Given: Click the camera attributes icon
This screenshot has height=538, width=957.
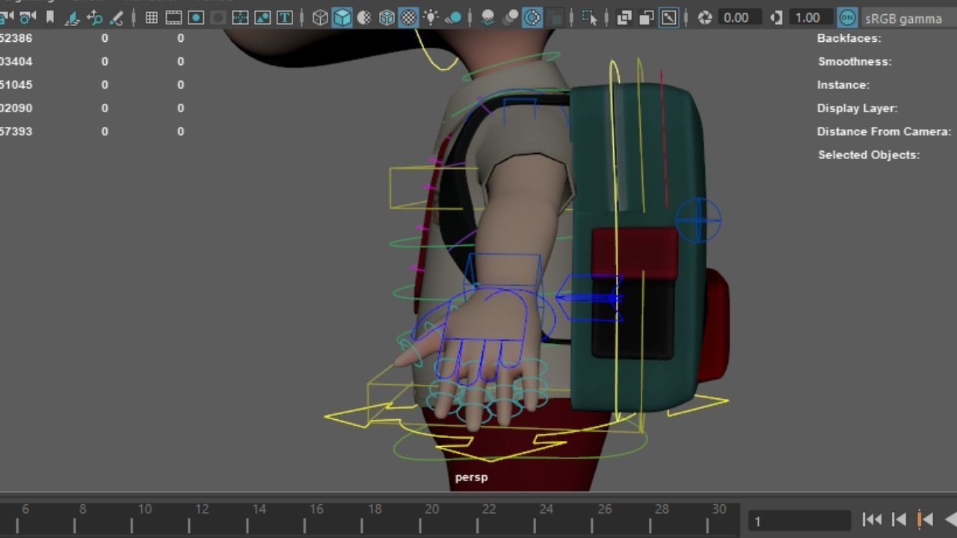Looking at the screenshot, I should 28,17.
